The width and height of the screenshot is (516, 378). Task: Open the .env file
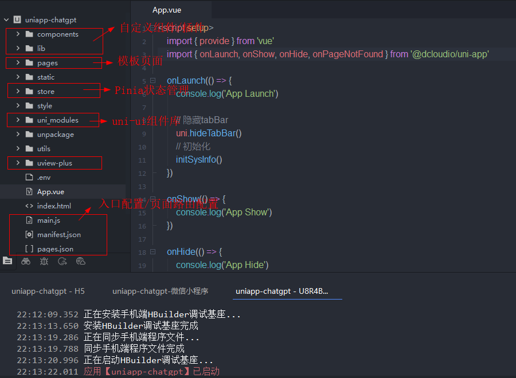tap(44, 178)
